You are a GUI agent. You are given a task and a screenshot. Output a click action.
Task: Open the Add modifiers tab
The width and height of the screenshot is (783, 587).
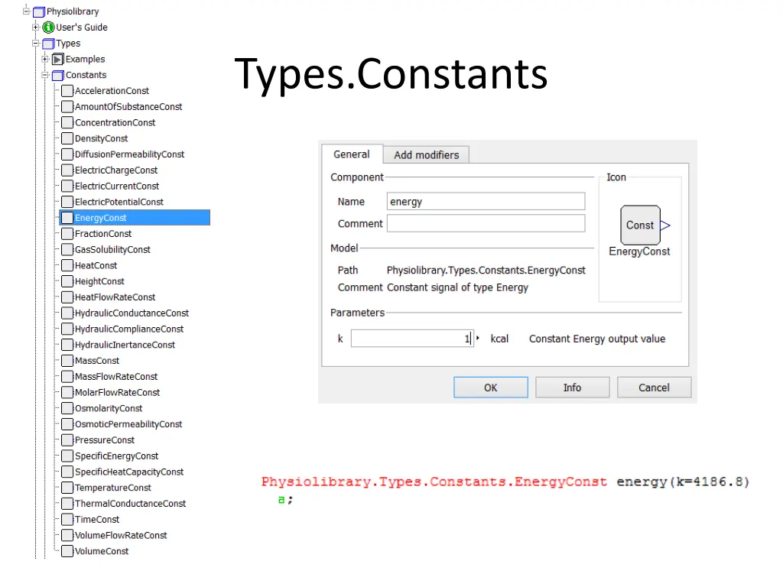427,155
